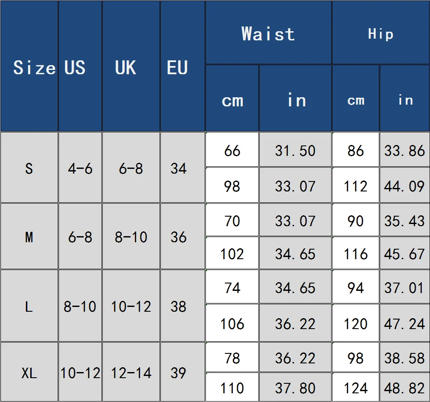430x402 pixels.
Task: Click the UK 10-12 cell
Action: click(x=131, y=306)
